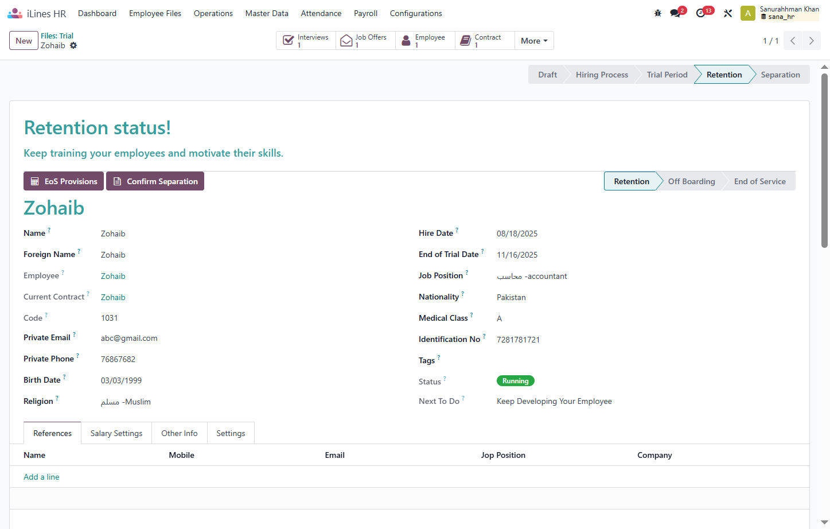Screen dimensions: 830x529
Task: Switch to the Other Info tab
Action: [180, 433]
